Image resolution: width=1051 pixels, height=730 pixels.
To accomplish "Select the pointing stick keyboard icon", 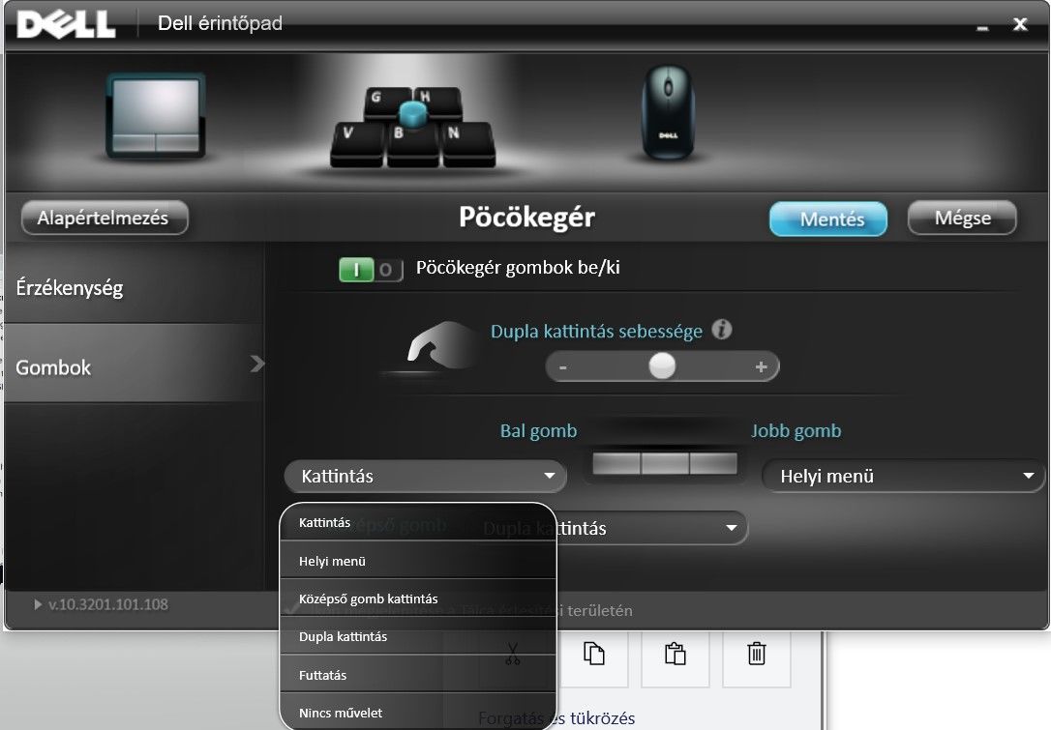I will (x=413, y=127).
